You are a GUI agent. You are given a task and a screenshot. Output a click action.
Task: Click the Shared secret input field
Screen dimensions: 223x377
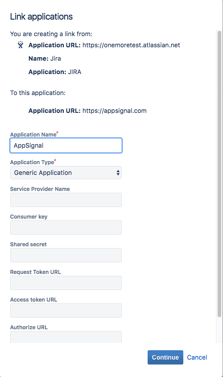[66, 255]
